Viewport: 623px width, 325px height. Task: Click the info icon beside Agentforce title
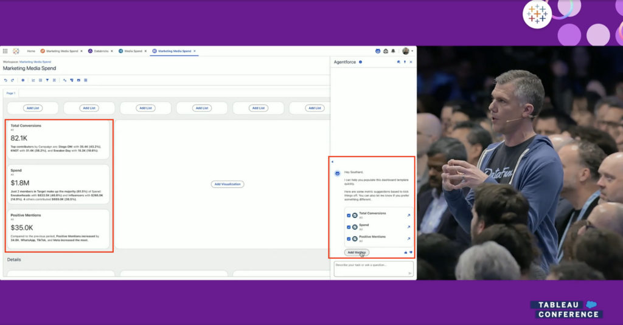coord(360,62)
